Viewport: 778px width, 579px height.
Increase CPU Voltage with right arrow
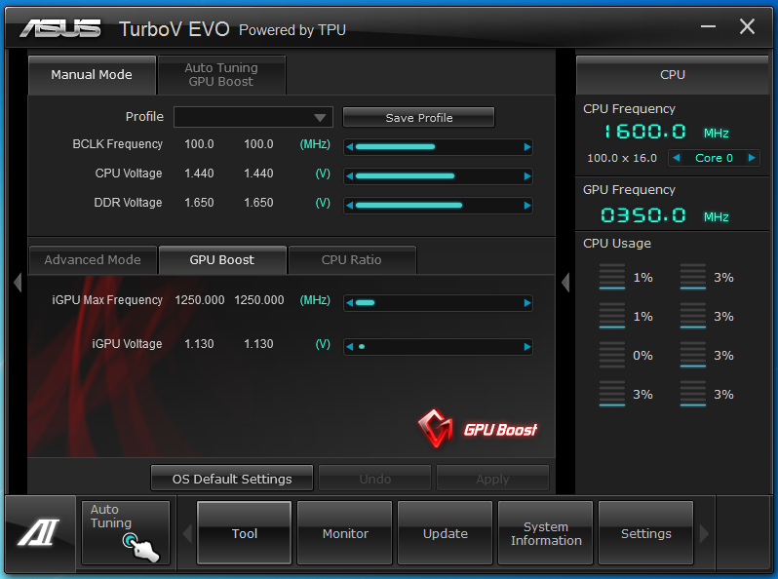(x=526, y=176)
